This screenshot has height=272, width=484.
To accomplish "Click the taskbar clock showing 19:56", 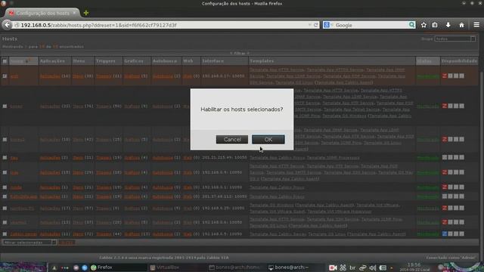I will [414, 267].
